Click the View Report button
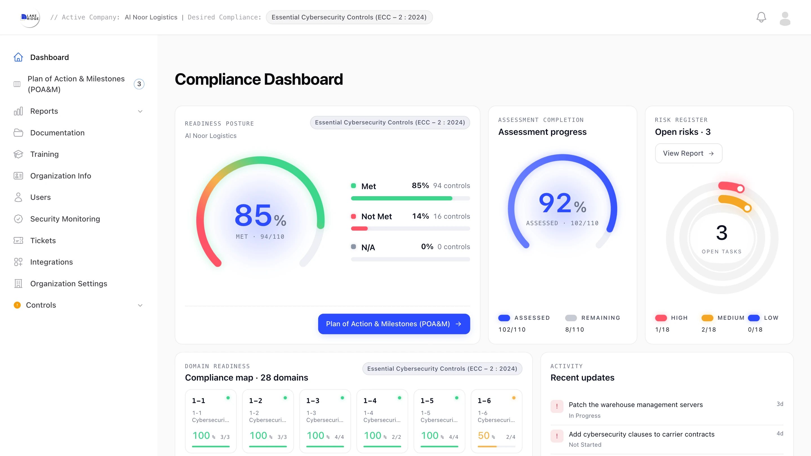811x456 pixels. 689,153
